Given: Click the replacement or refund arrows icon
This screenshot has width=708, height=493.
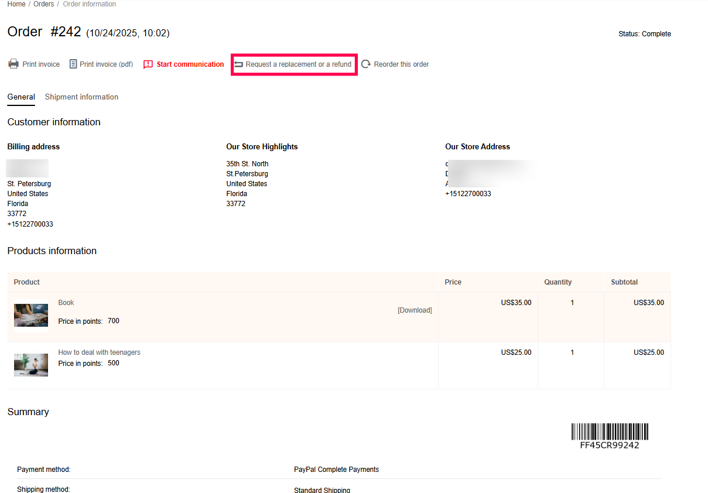Looking at the screenshot, I should 239,64.
